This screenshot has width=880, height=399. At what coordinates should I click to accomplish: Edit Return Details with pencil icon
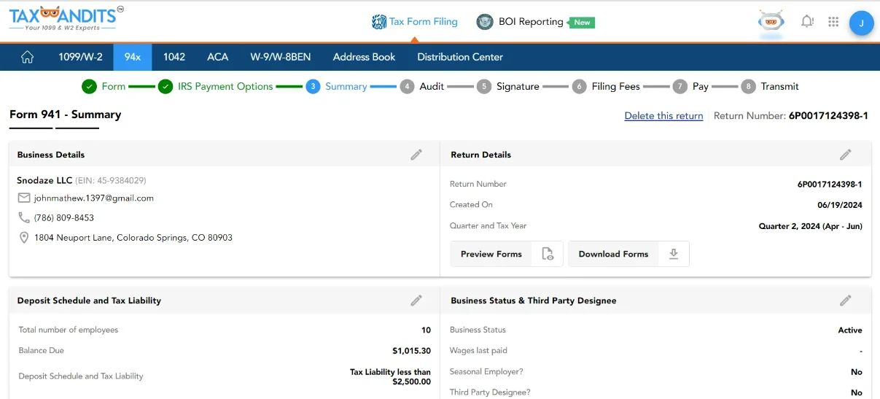(846, 155)
